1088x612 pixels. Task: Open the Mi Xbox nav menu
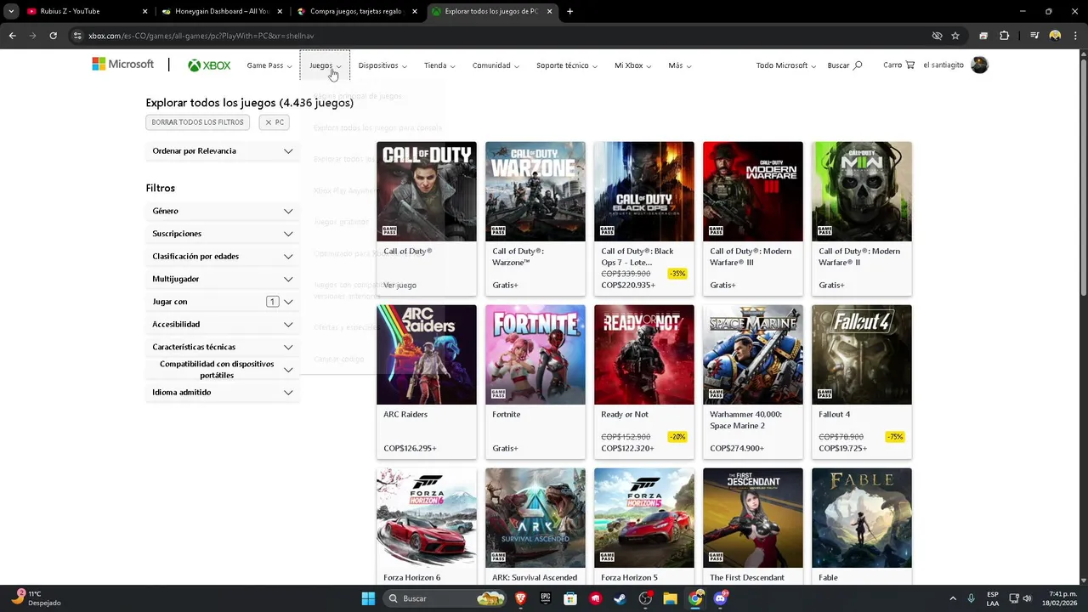pyautogui.click(x=632, y=65)
